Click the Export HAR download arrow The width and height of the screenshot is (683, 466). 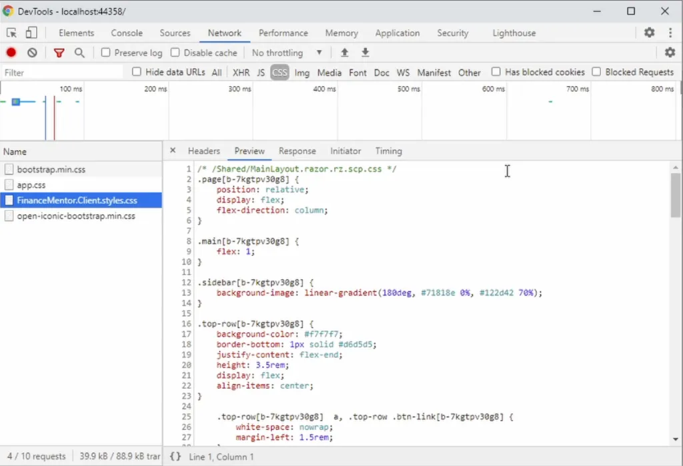(x=365, y=53)
